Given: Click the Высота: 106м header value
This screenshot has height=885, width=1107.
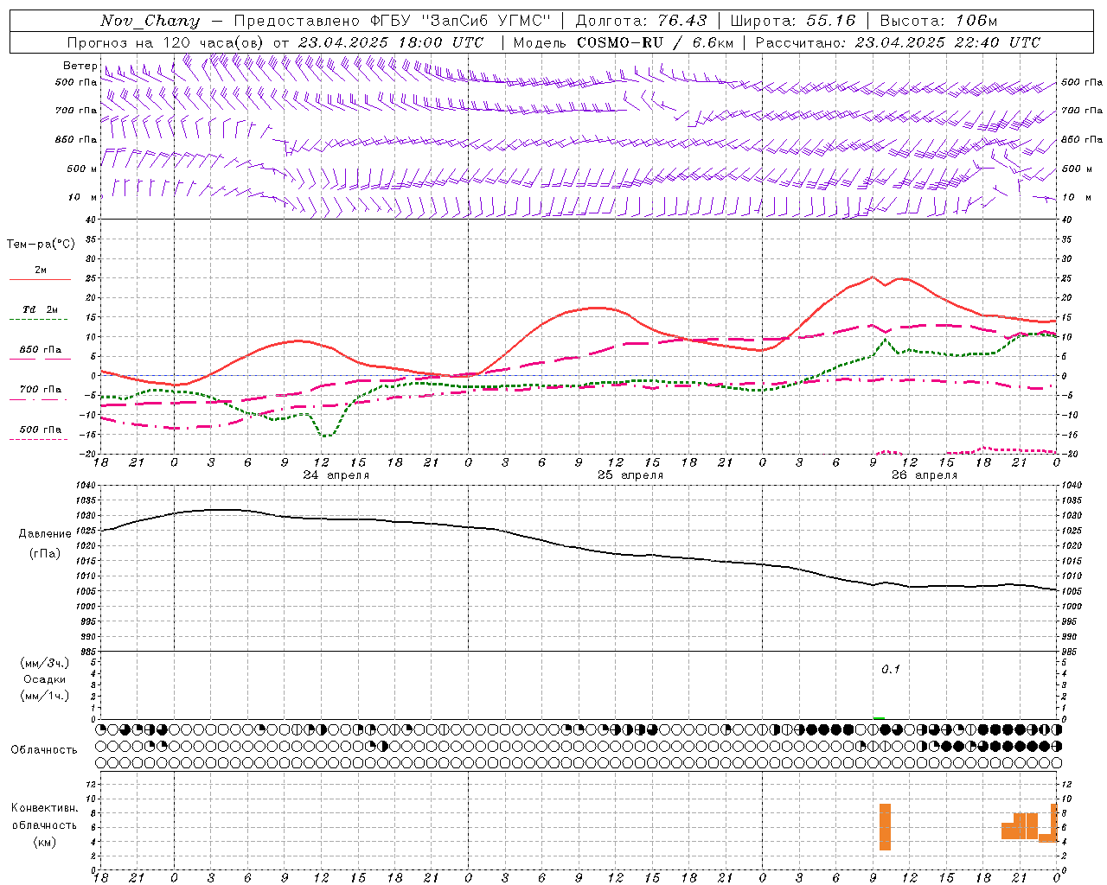Looking at the screenshot, I should [x=937, y=21].
